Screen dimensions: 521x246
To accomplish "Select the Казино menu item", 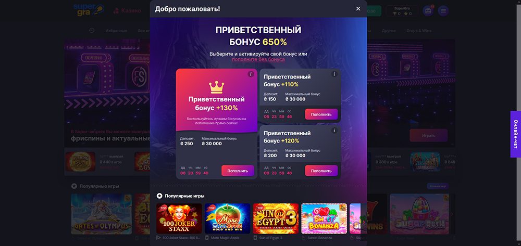I will [127, 10].
